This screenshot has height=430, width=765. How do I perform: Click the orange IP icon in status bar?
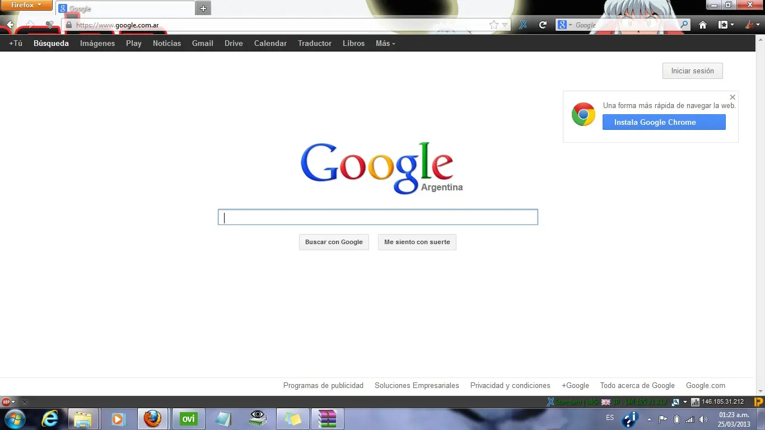coord(759,401)
